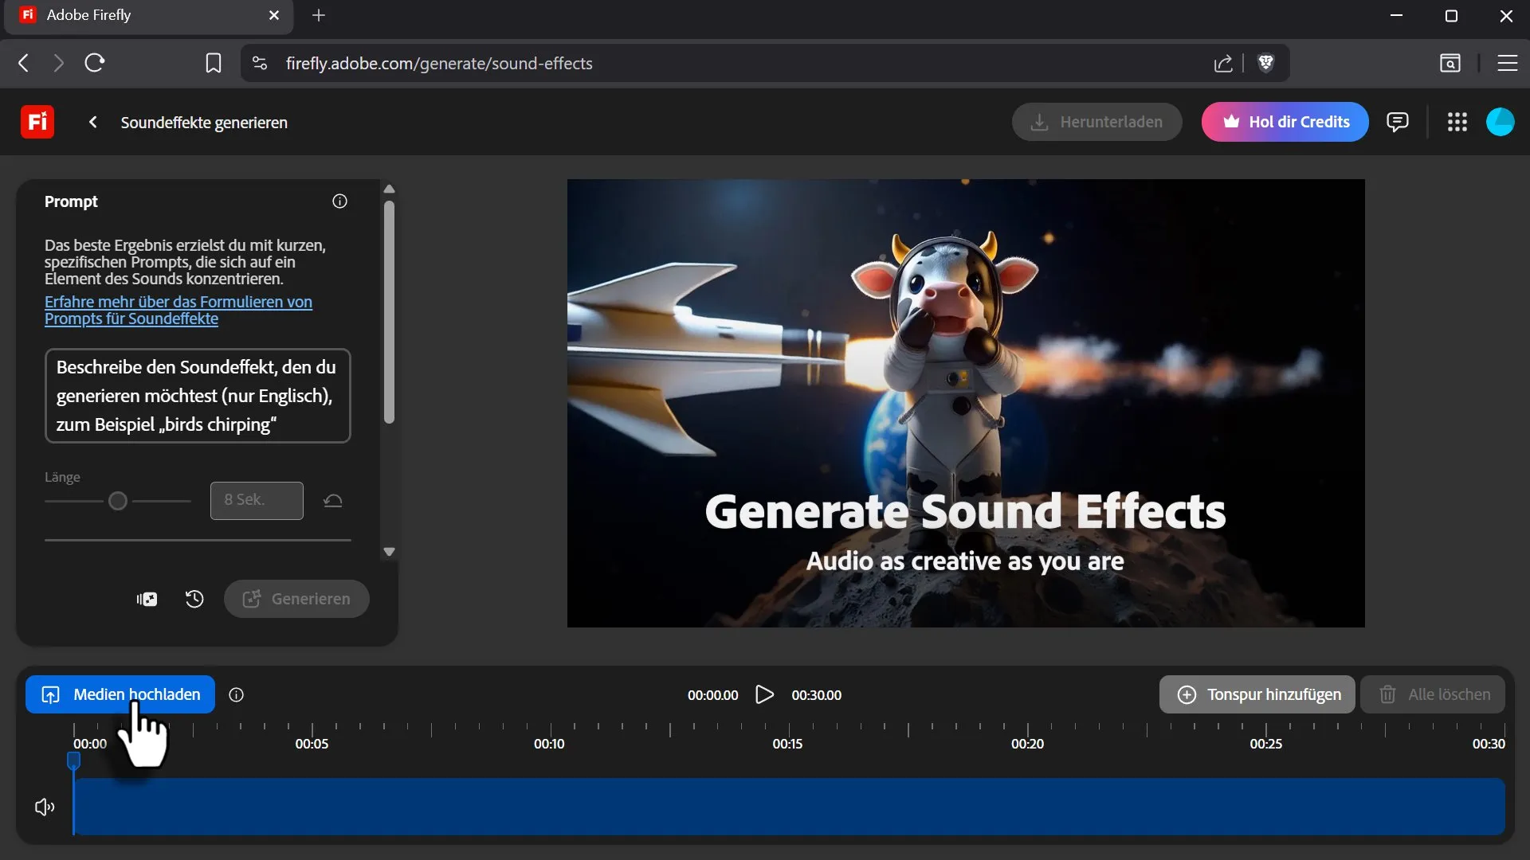Viewport: 1530px width, 860px height.
Task: Open generation history clock icon
Action: [194, 599]
